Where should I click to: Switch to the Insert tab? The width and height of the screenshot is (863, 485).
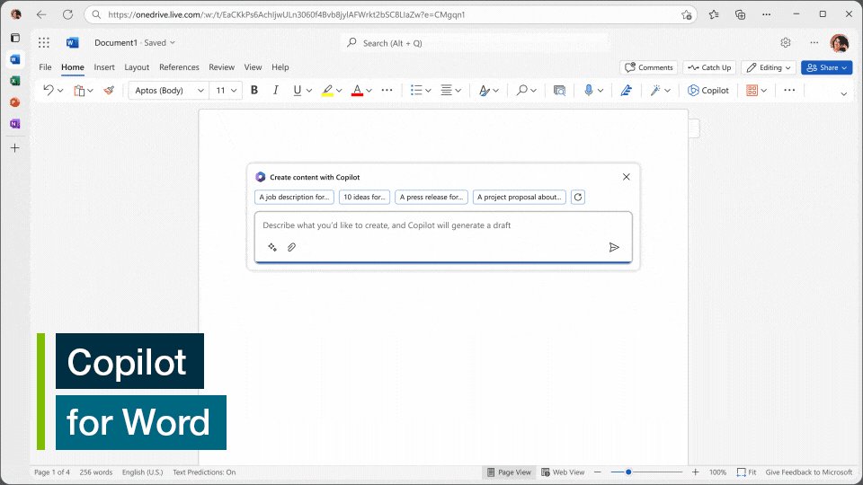pos(104,67)
